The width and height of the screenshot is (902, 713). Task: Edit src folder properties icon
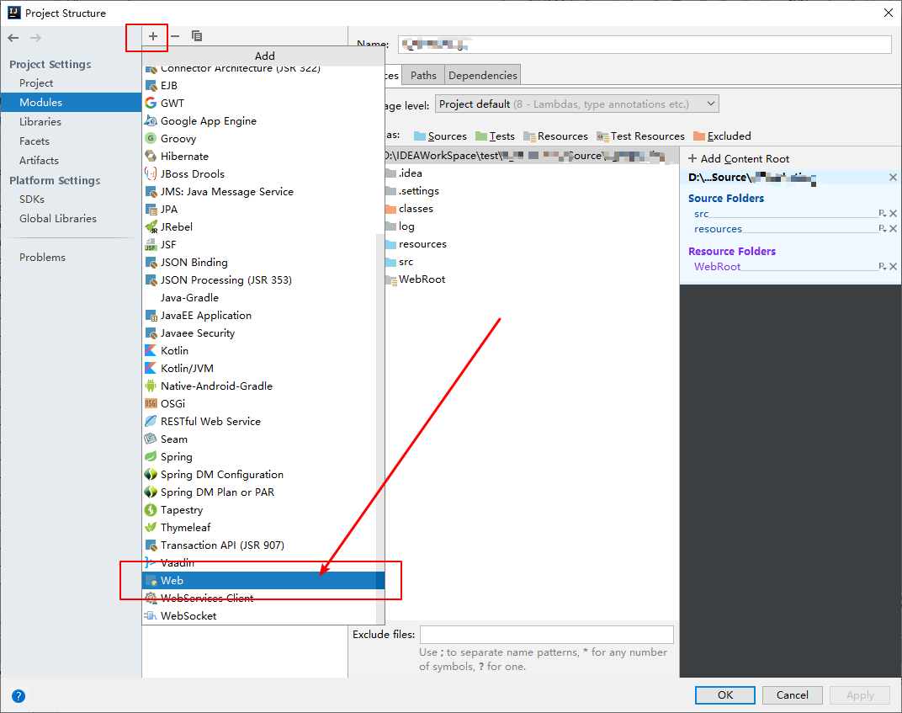tap(883, 214)
